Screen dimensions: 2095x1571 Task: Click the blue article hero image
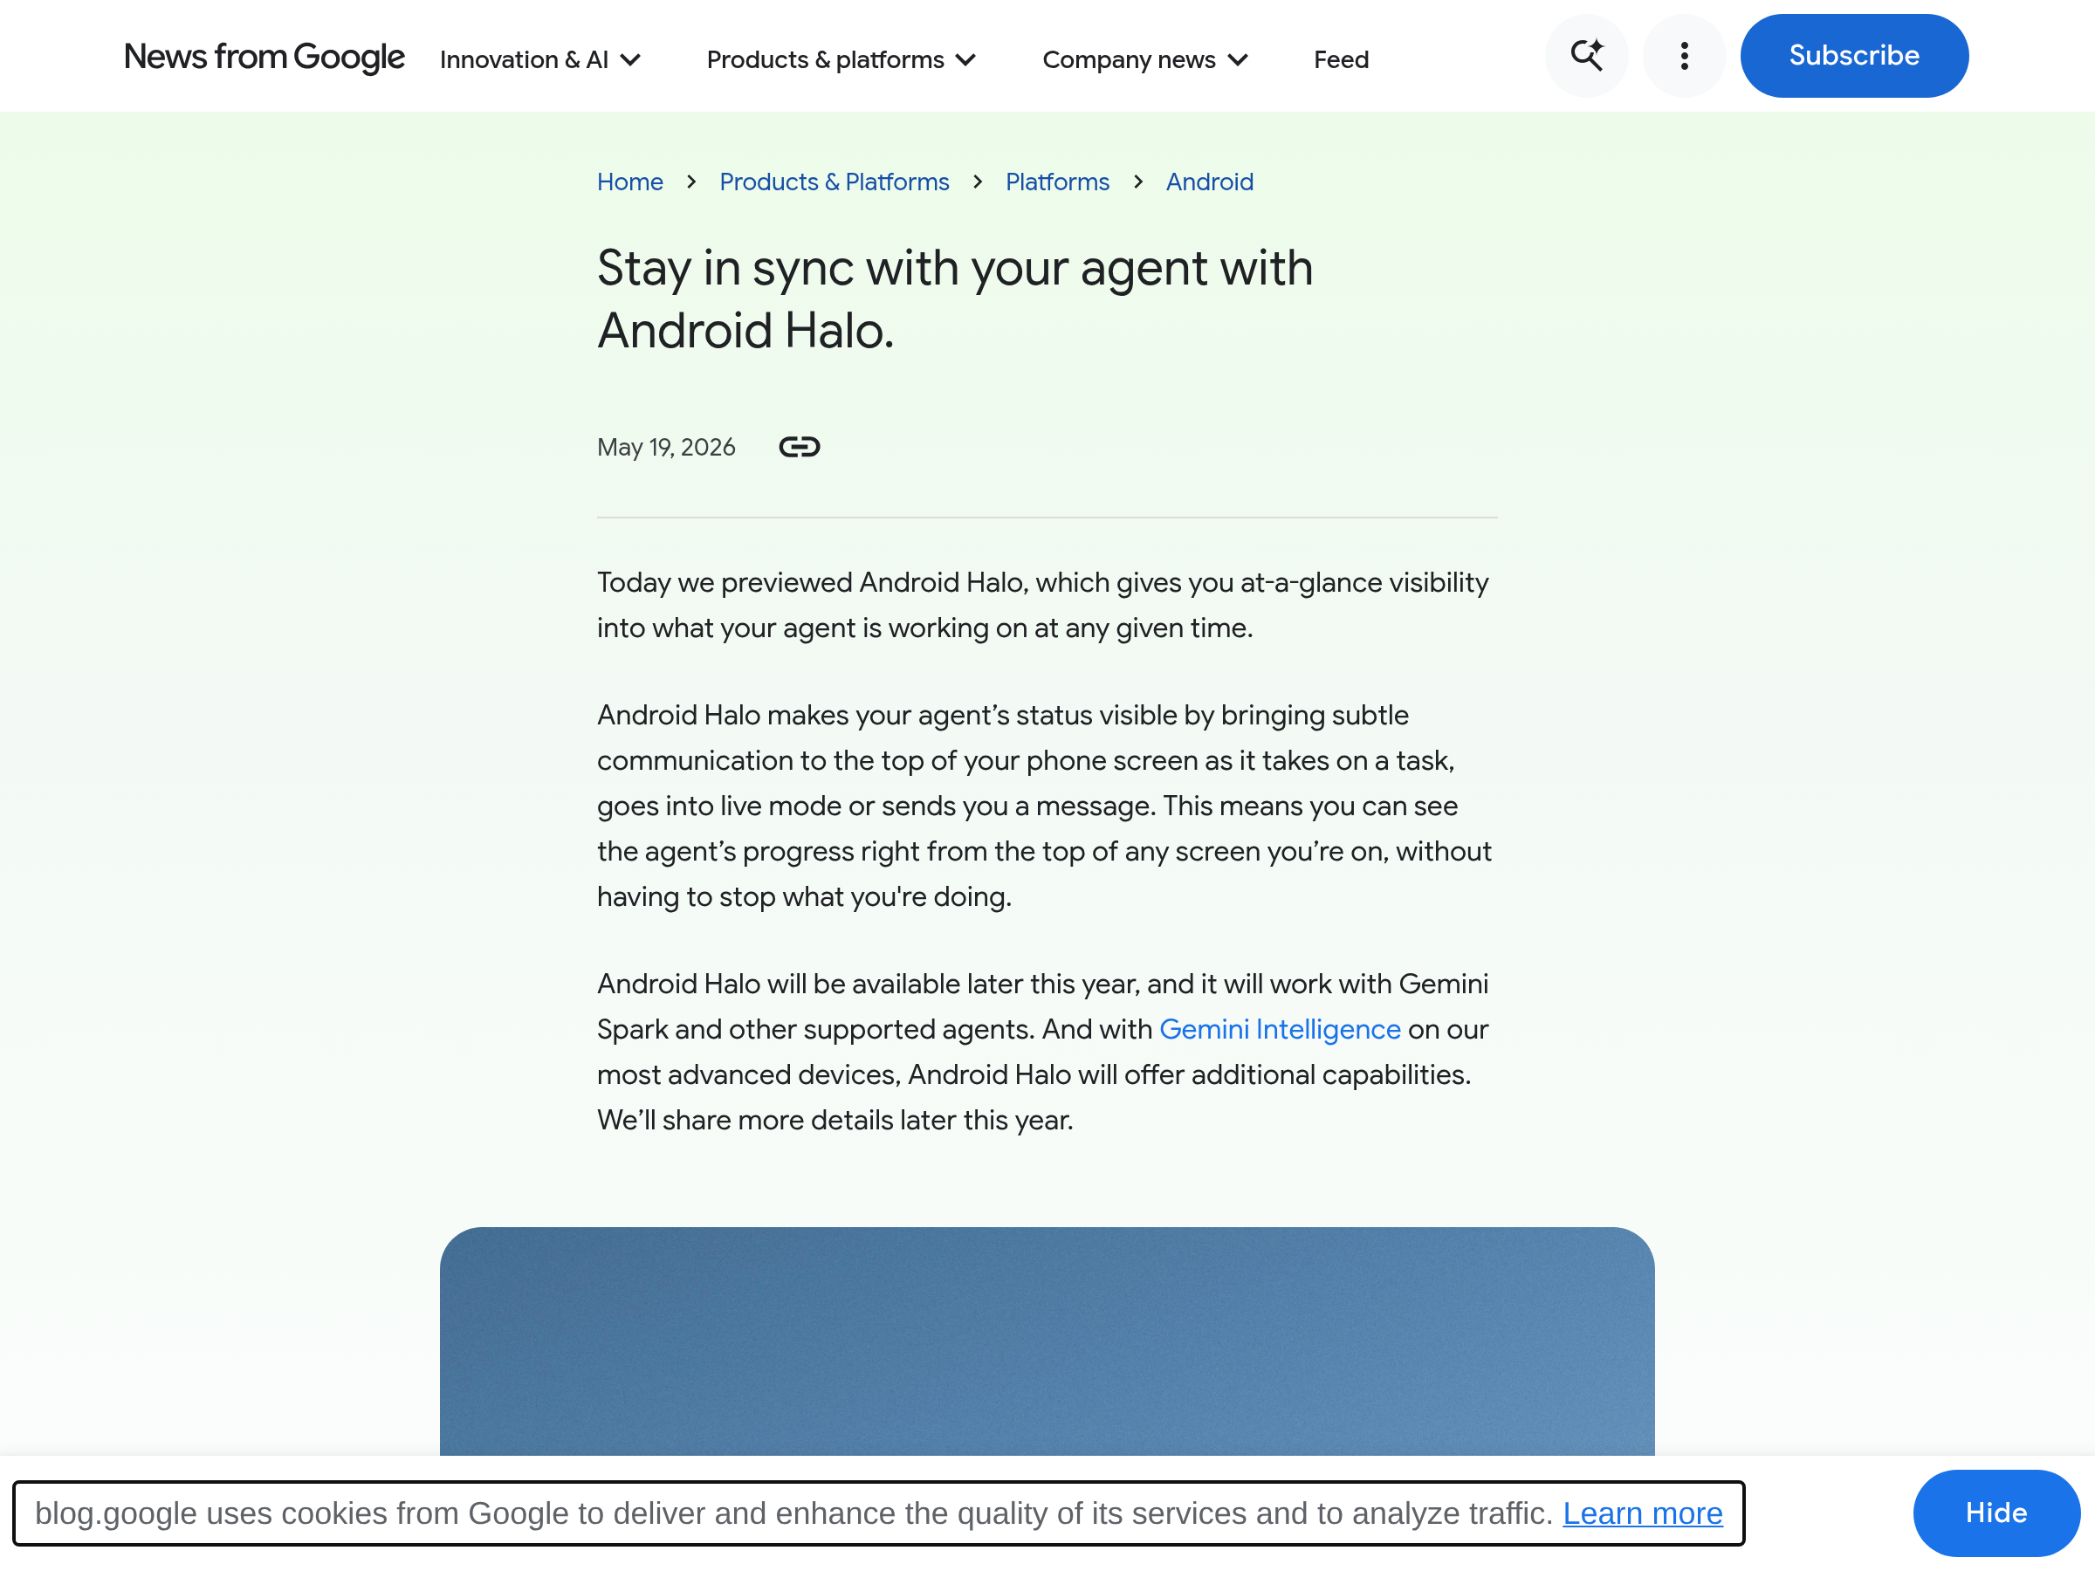point(1047,1341)
